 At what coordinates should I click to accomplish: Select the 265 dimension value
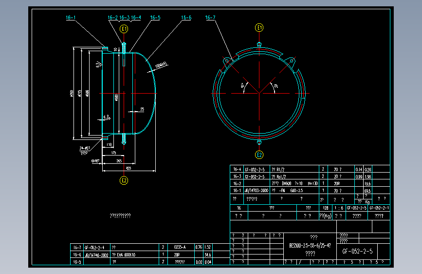(x=119, y=161)
